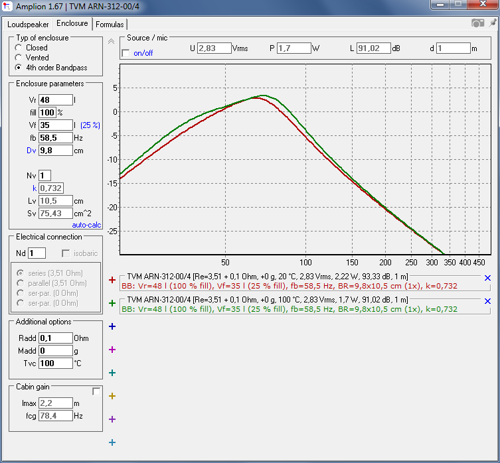Click the Sv vent area field
The width and height of the screenshot is (500, 463).
56,214
